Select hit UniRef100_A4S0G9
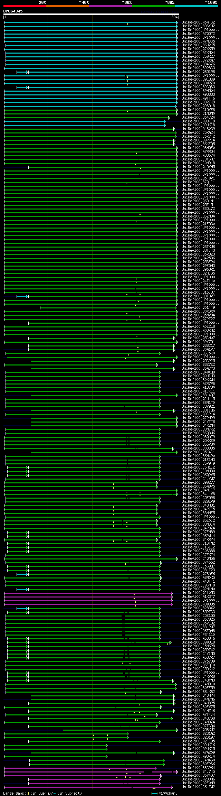221x796 pixels. tap(198, 129)
